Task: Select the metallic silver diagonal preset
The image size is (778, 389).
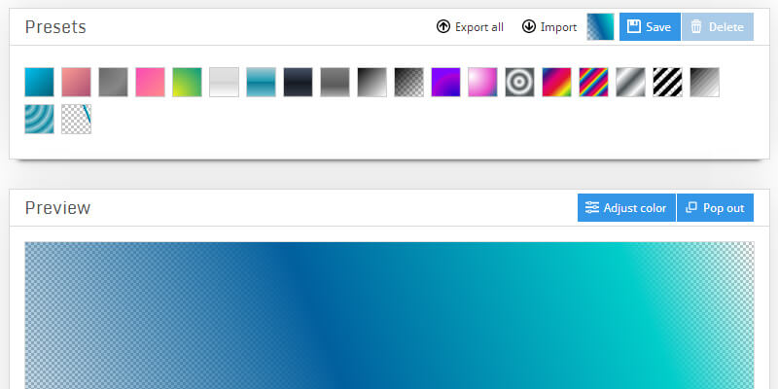Action: pos(630,82)
